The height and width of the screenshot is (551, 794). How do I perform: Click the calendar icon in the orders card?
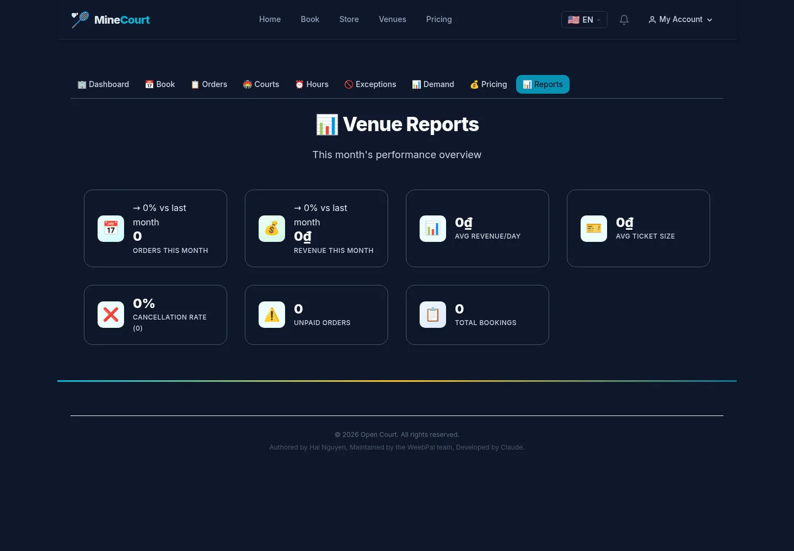[x=111, y=229]
